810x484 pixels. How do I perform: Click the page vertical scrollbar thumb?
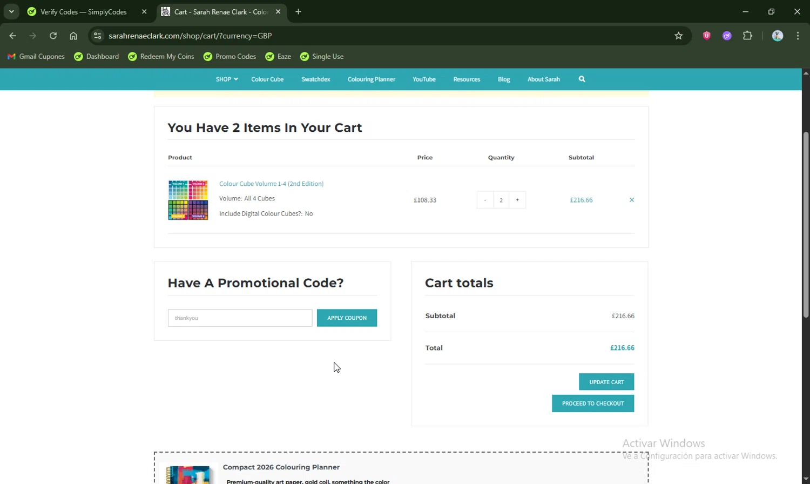806,224
